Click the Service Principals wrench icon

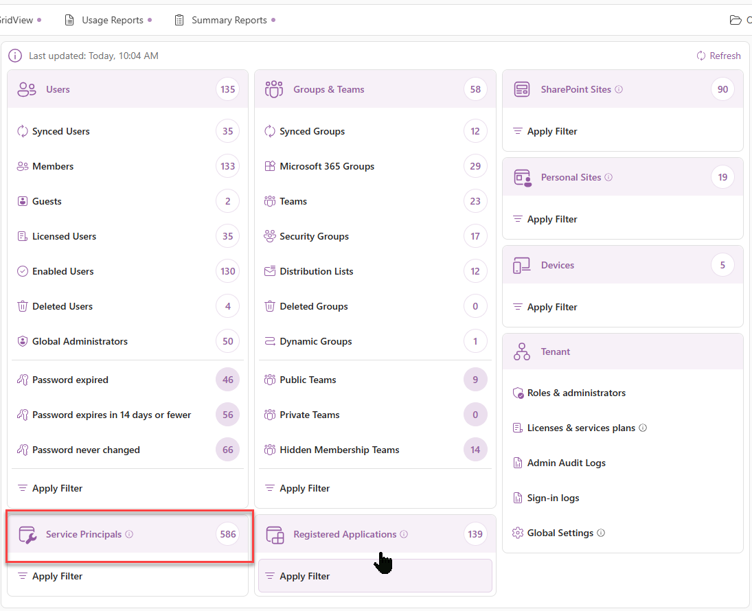point(27,535)
